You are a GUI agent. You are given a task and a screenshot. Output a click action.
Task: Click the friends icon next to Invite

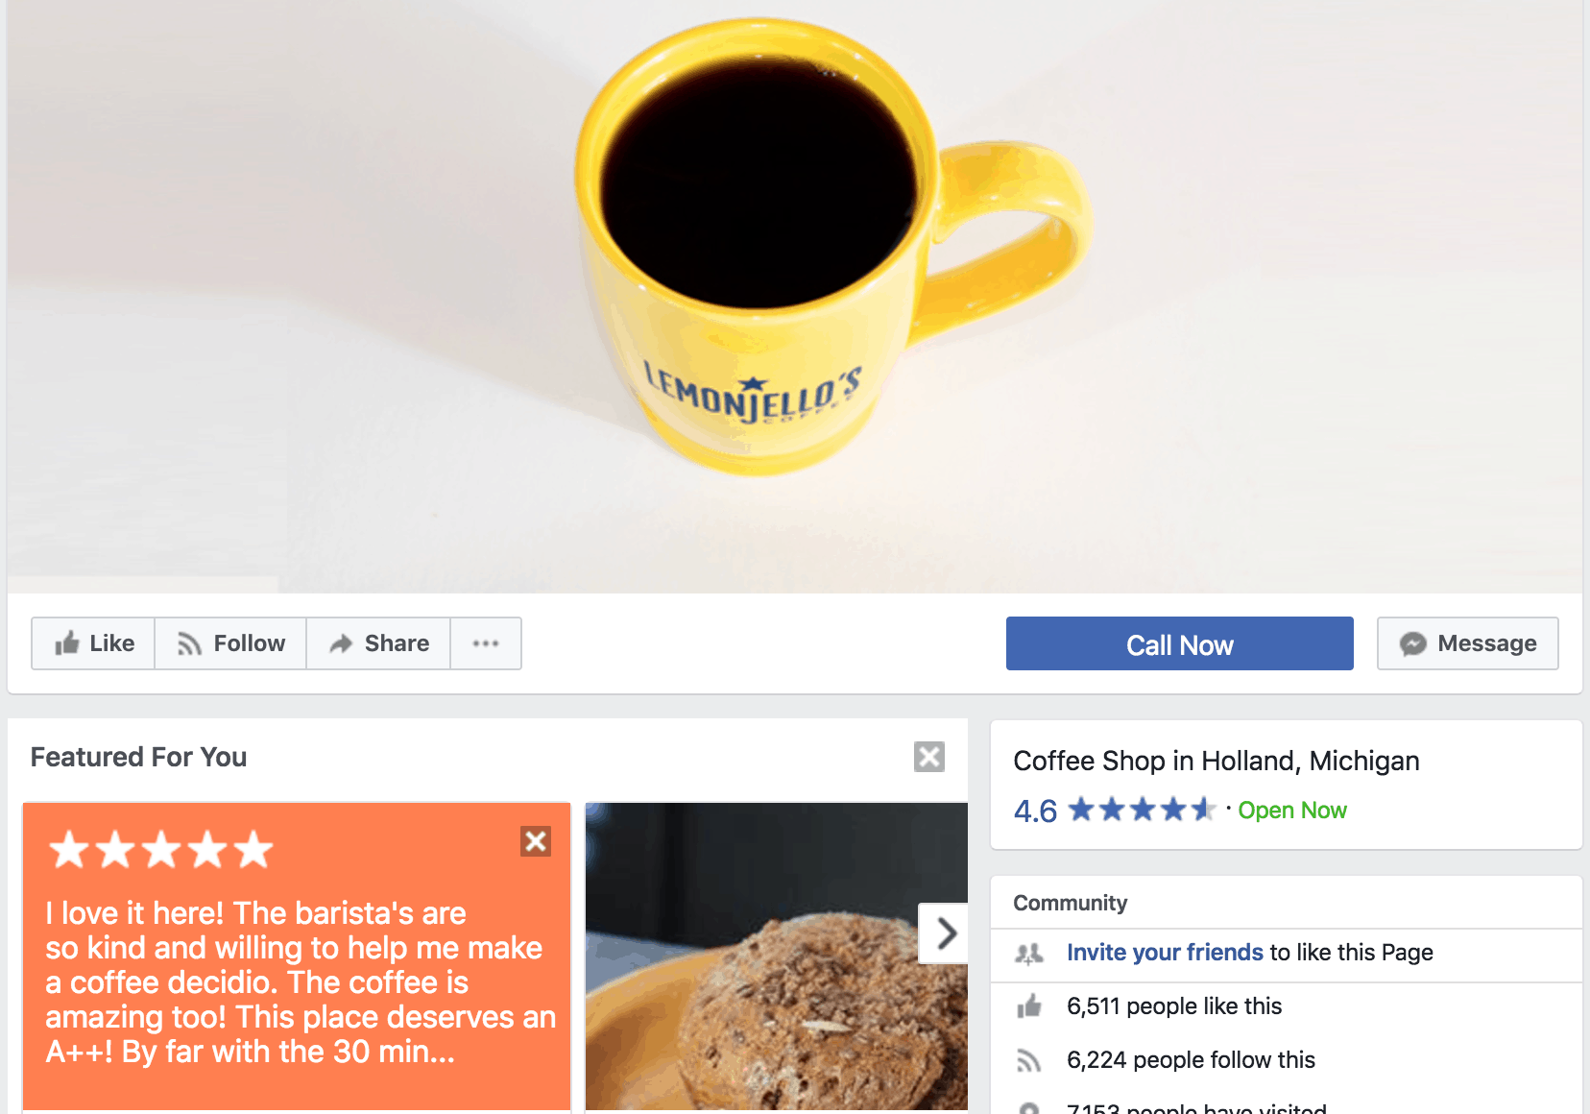(1029, 953)
